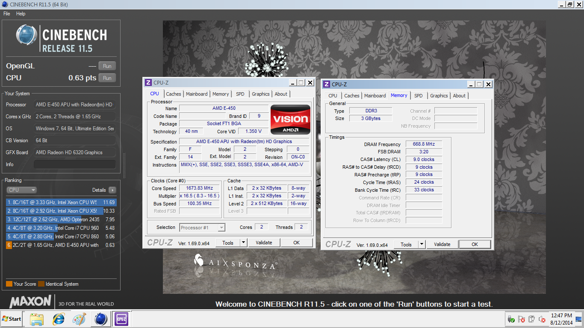584x328 pixels.
Task: Click Tools button in Memory CPU-Z window
Action: [x=406, y=244]
